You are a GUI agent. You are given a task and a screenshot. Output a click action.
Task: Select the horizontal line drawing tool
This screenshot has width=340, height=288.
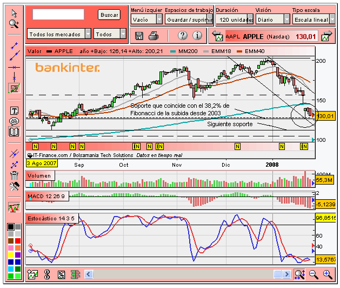(14, 67)
